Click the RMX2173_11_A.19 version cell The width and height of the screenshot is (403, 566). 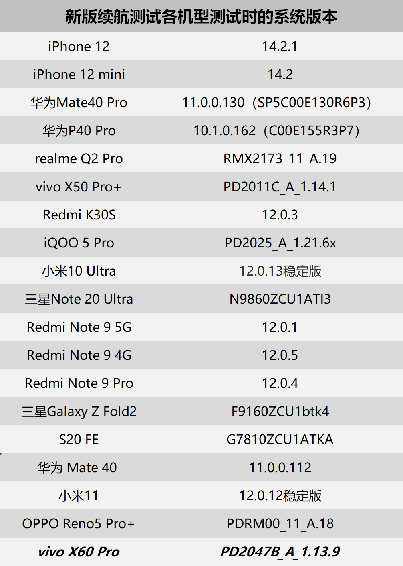tap(280, 158)
